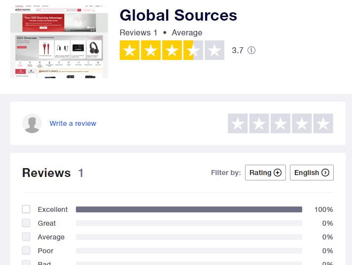This screenshot has width=352, height=265.
Task: Click the Average label in rating breakdown
Action: coord(51,237)
